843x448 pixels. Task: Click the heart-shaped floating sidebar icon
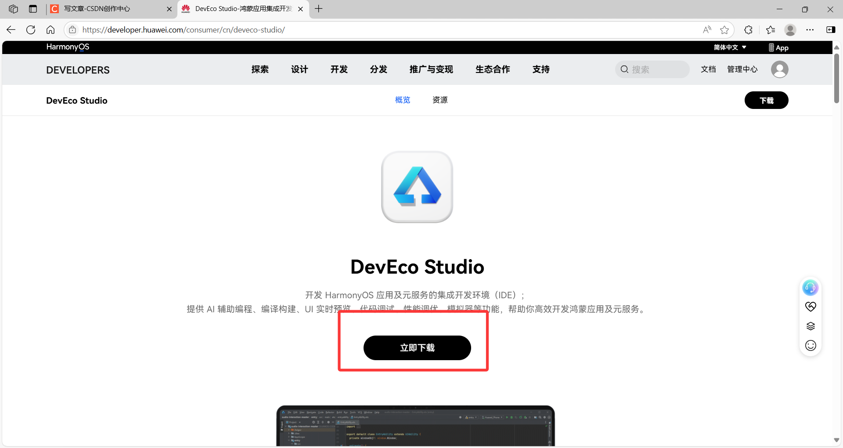(811, 307)
